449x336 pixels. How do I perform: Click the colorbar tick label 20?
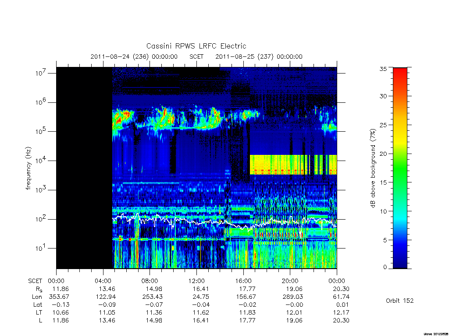click(383, 154)
